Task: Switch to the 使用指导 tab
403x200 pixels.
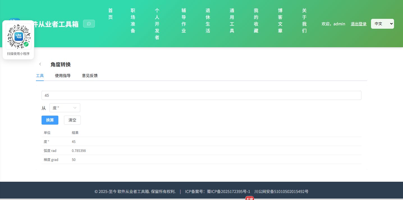Action: click(63, 75)
